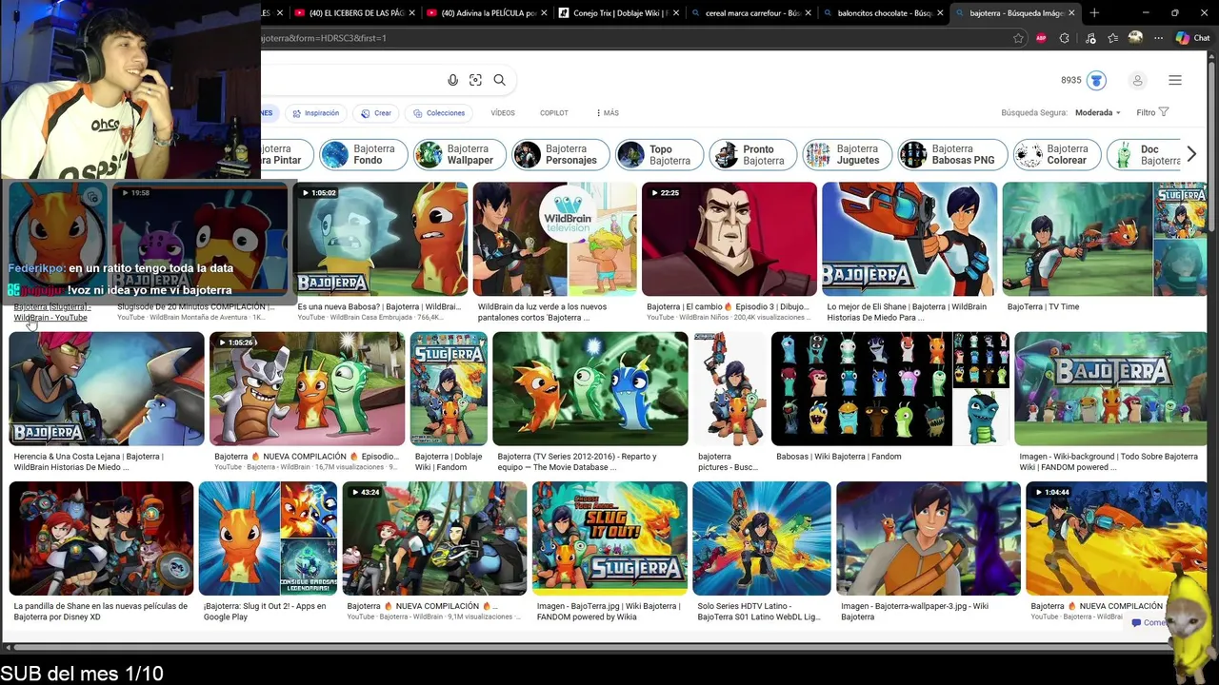Viewport: 1219px width, 685px height.
Task: Open La pandilla de Shane Disney XD image
Action: pos(101,538)
